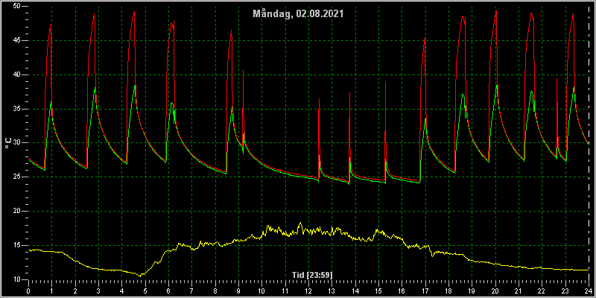596x298 pixels.
Task: Click the Tid [23:59] time label
Action: [312, 274]
